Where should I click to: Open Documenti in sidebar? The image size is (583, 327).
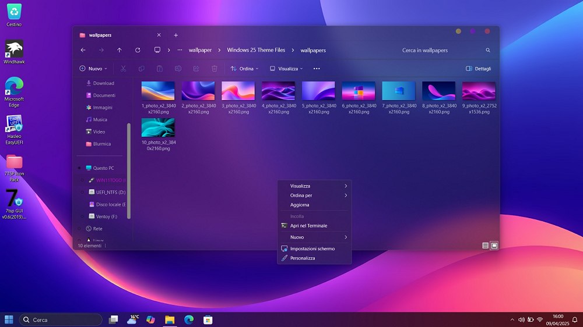(101, 95)
